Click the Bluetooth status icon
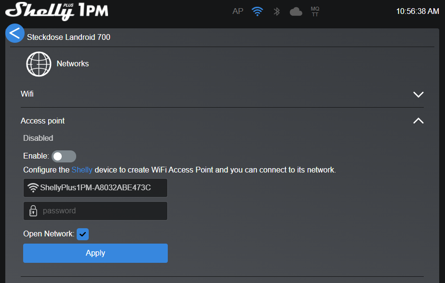 (x=277, y=12)
